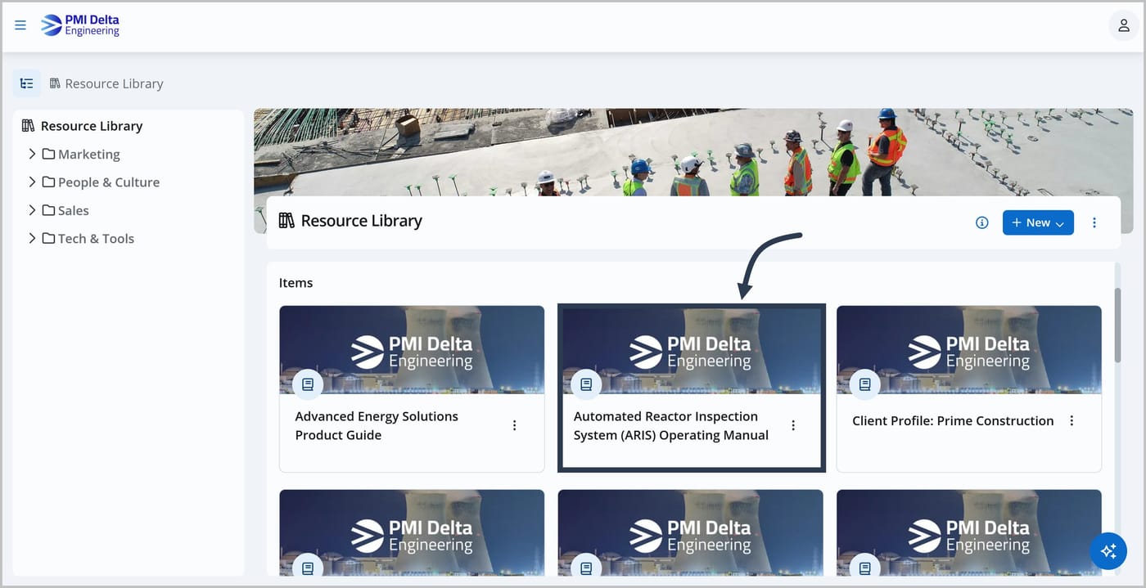
Task: Open the user profile icon
Action: (x=1123, y=25)
